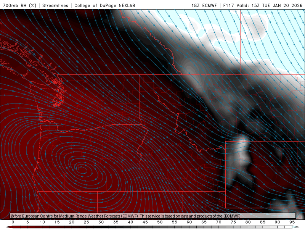305x229 pixels.
Task: Click the "5" value on the color scale
Action: point(27,222)
